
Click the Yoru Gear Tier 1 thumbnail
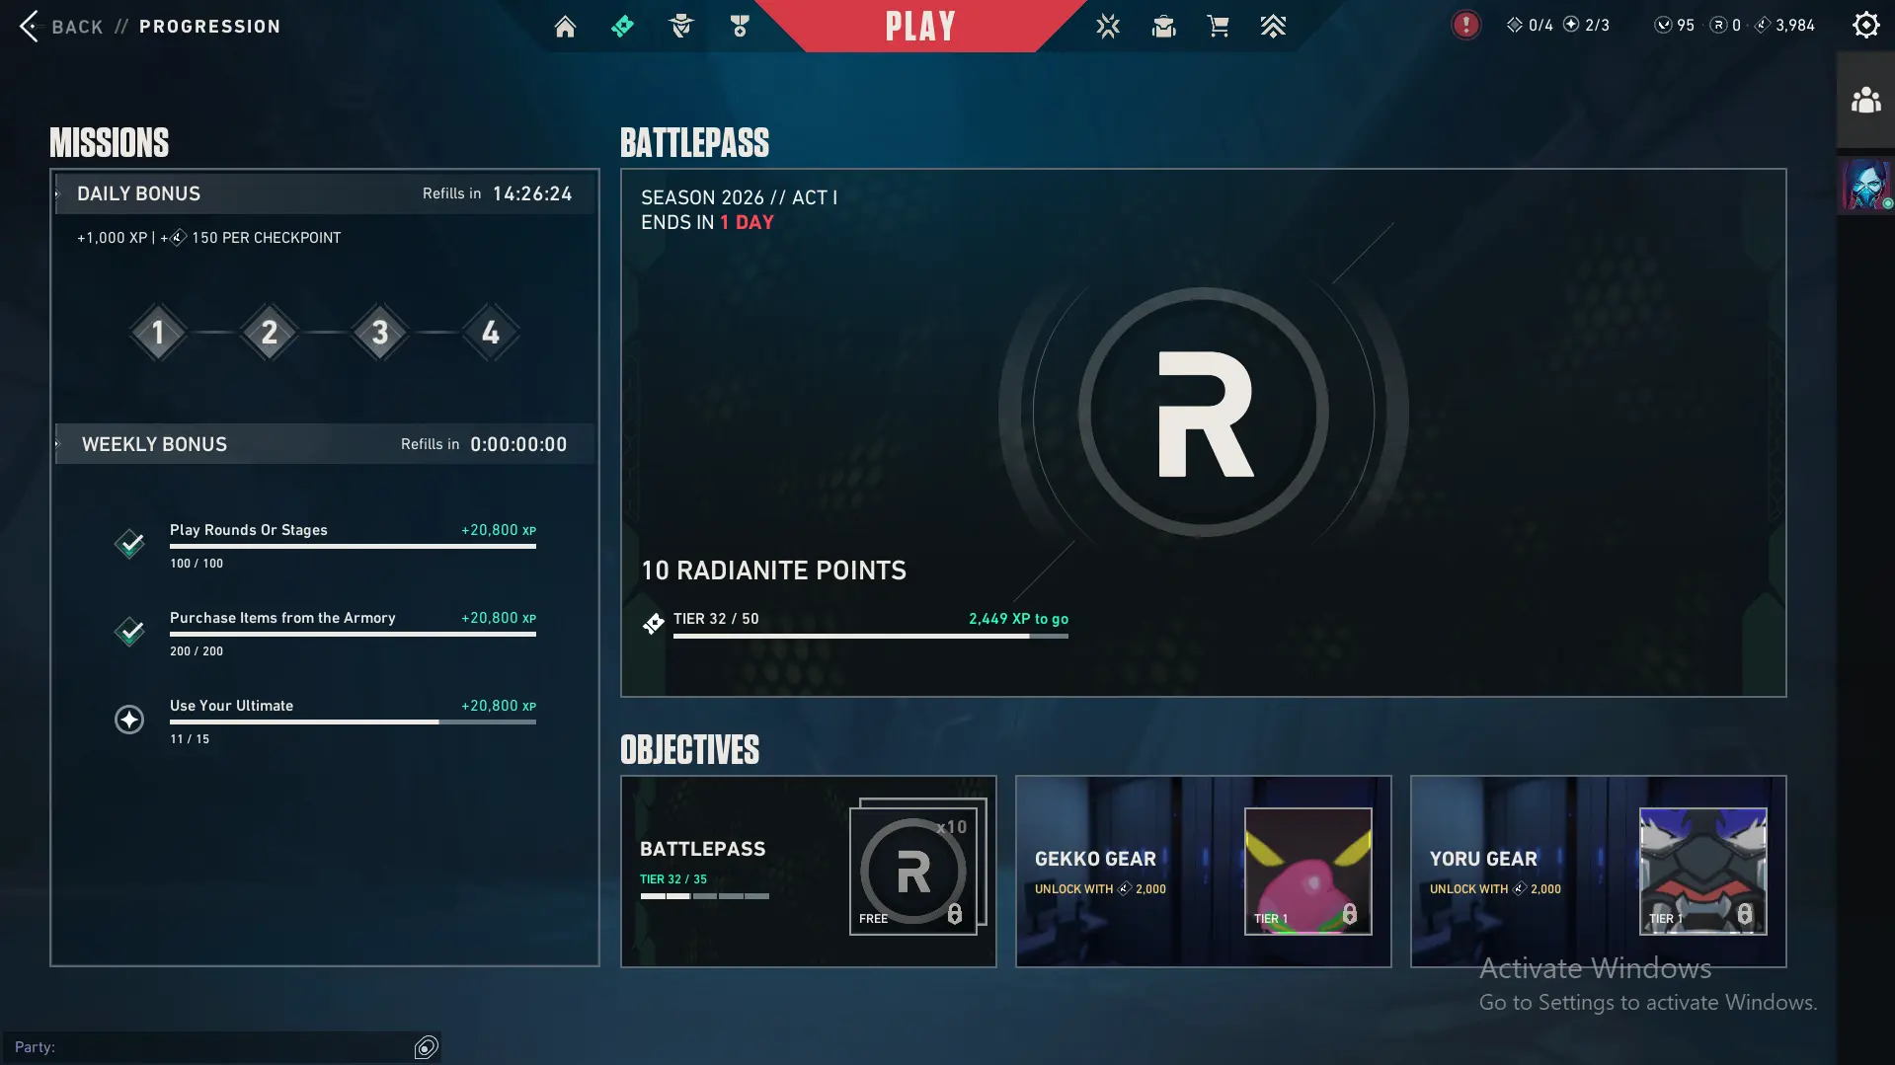[1702, 872]
